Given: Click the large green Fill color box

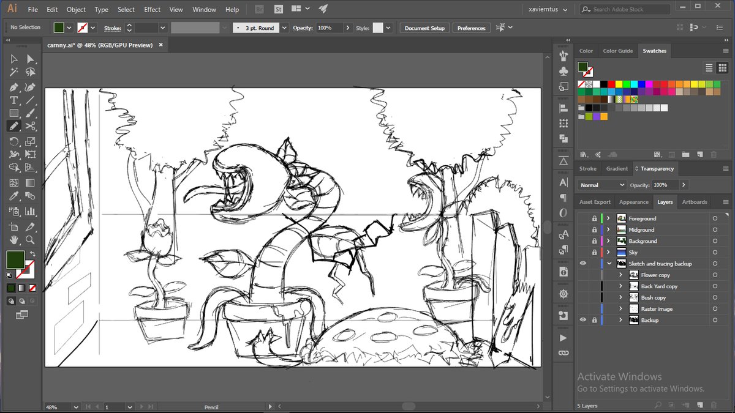Looking at the screenshot, I should coord(15,259).
